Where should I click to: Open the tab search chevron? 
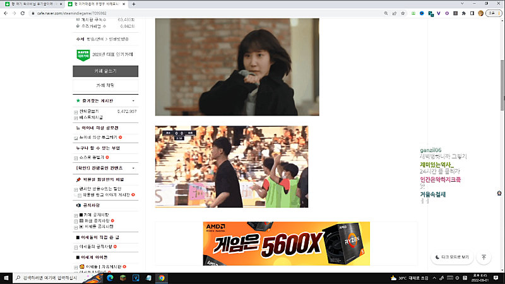462,4
